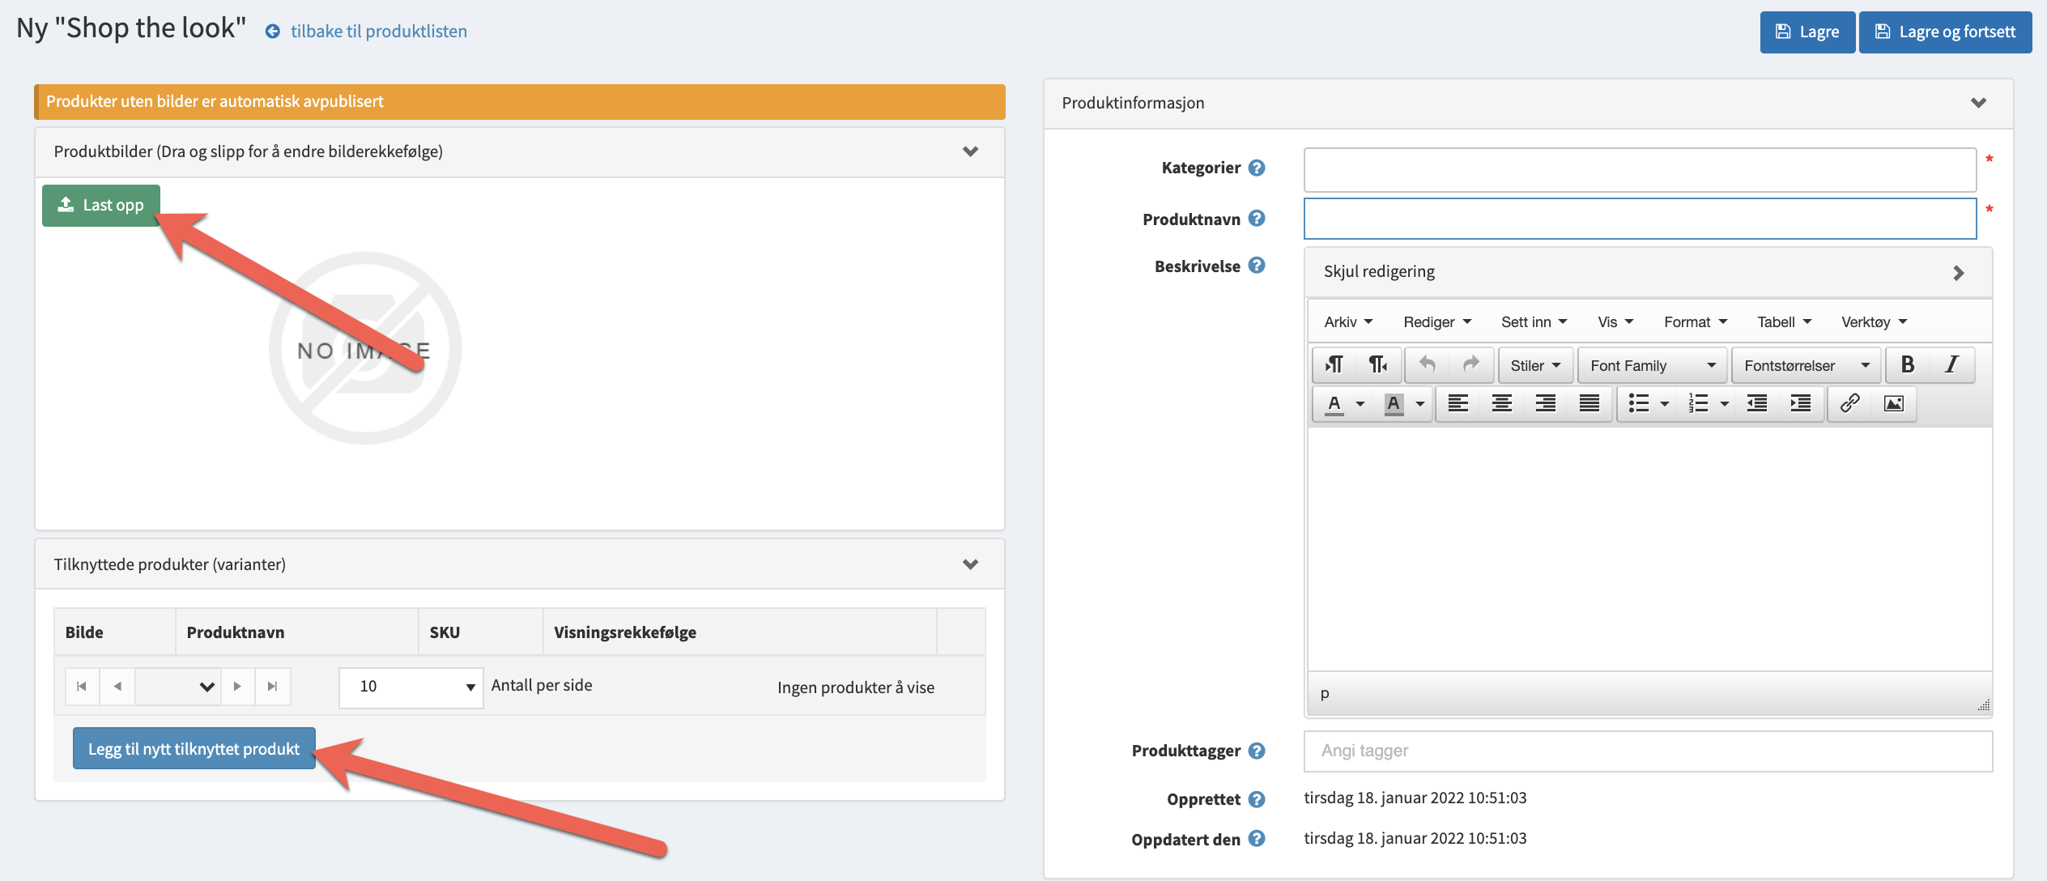Click help icon next to Kategorier
Screen dimensions: 2047x881
pos(1256,168)
